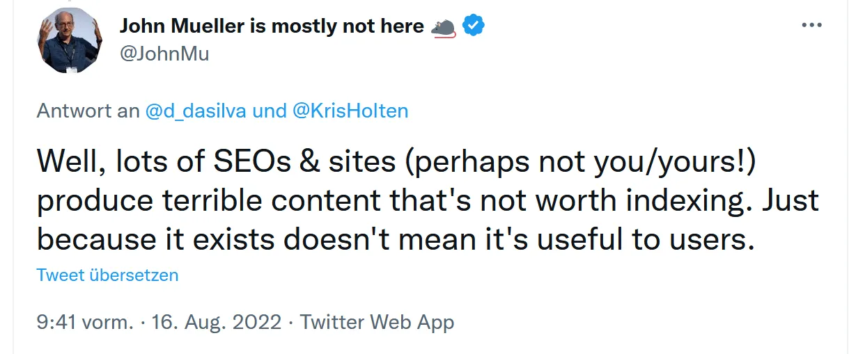
Task: Open the "John Mueller is mostly not here" name
Action: point(272,26)
